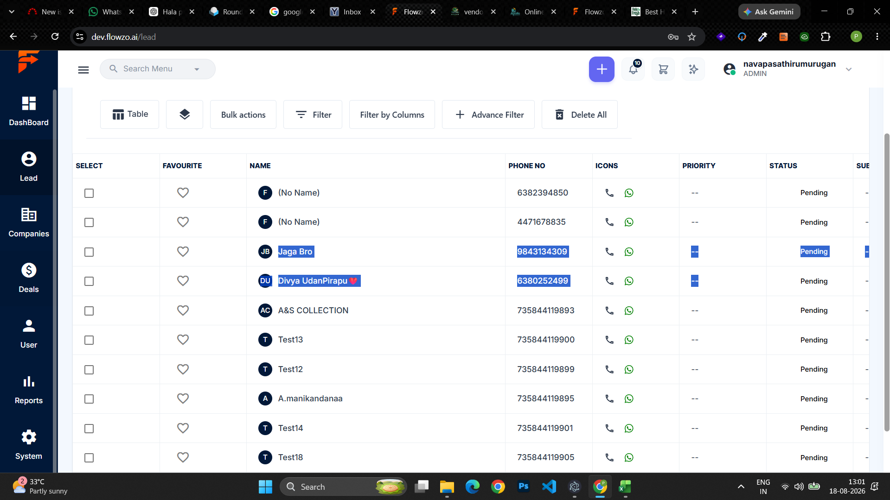
Task: Click the Filter button
Action: pos(313,114)
